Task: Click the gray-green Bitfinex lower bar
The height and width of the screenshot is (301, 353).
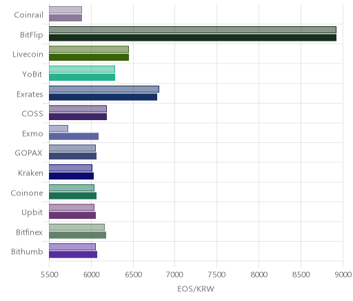Action: coord(77,235)
